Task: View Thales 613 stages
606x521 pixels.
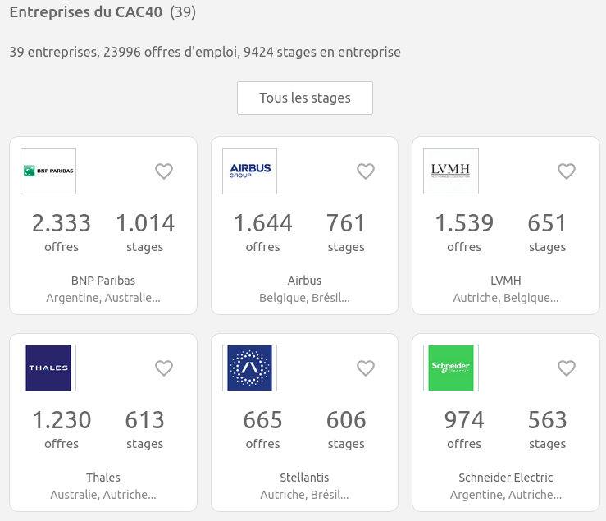Action: tap(145, 428)
